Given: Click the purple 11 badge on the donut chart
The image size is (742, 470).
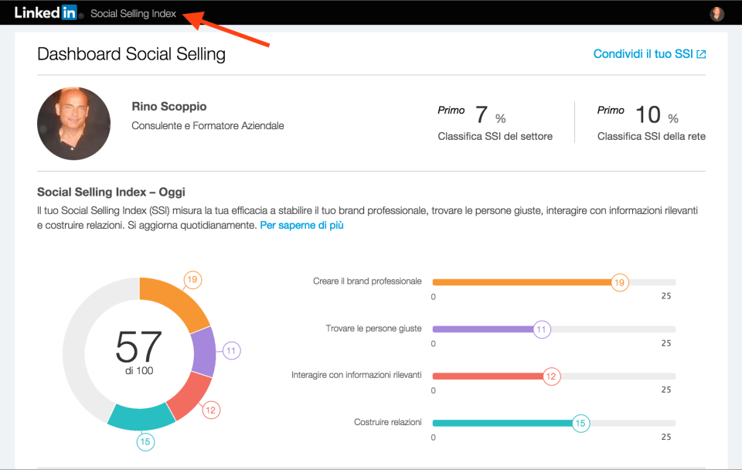Looking at the screenshot, I should [231, 349].
